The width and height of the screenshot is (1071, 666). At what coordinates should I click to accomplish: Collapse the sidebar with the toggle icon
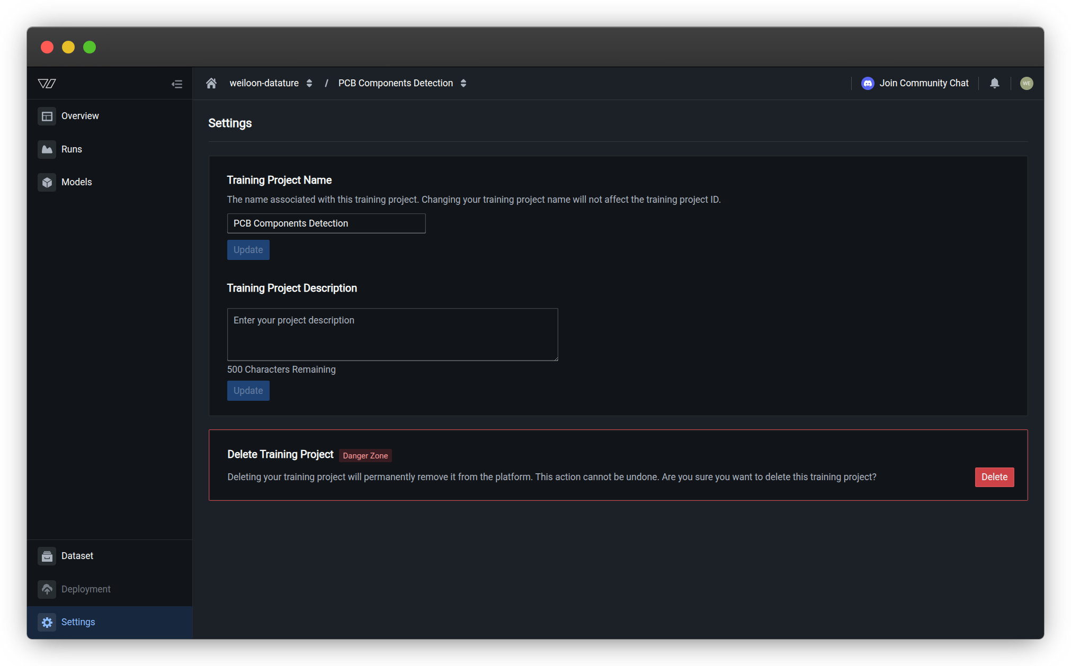click(x=177, y=84)
